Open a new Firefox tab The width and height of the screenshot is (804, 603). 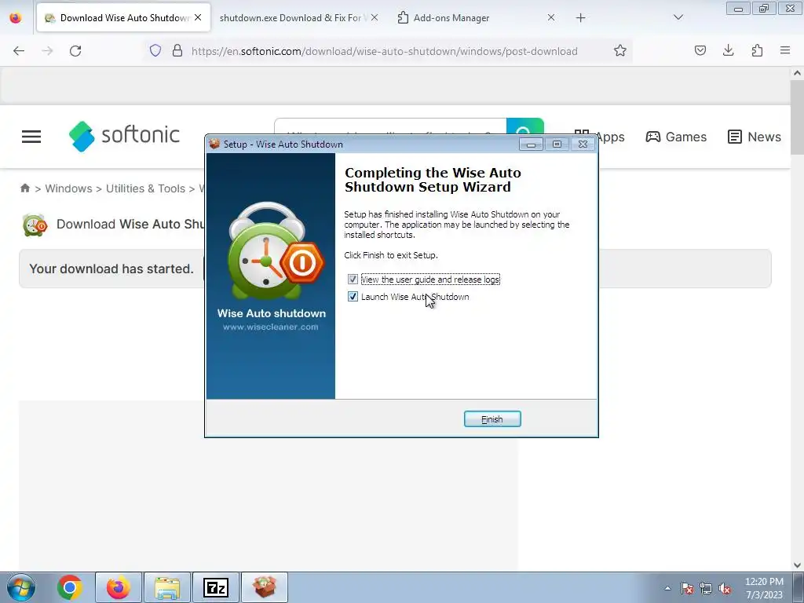pos(580,18)
